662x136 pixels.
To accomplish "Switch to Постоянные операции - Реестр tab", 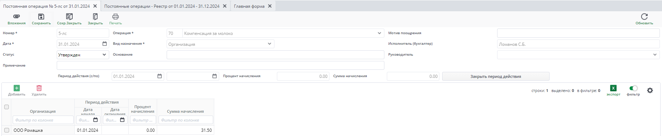I will pos(162,6).
